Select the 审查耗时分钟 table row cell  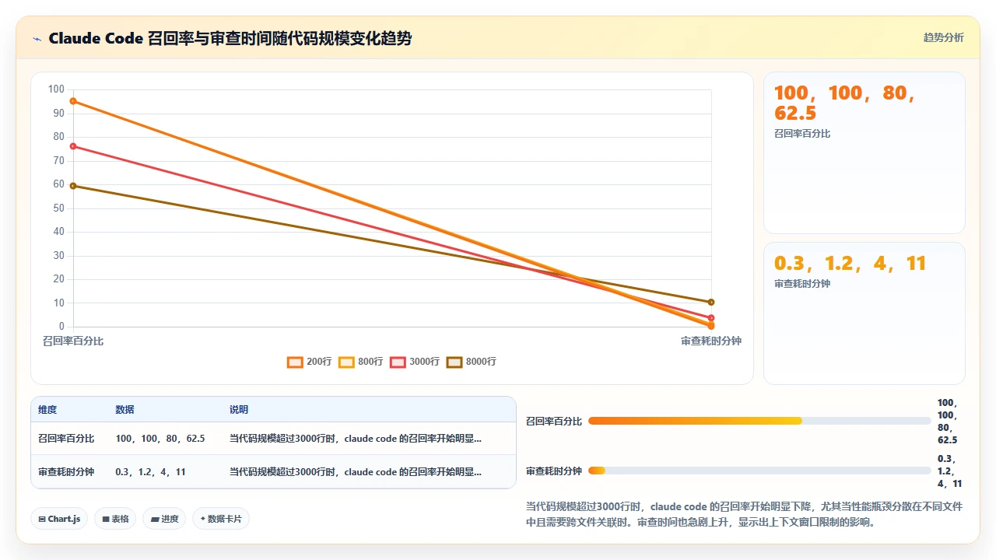pos(66,471)
